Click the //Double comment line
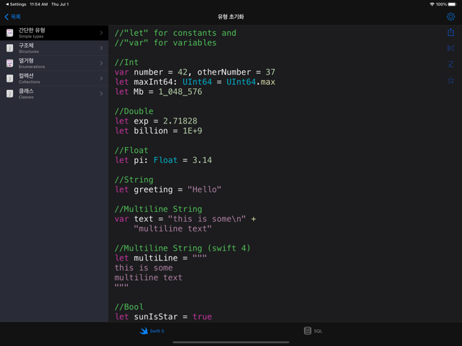The height and width of the screenshot is (346, 462). point(134,111)
